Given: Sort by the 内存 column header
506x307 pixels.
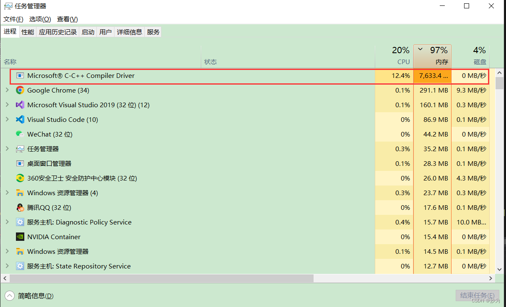Looking at the screenshot, I should [432, 56].
